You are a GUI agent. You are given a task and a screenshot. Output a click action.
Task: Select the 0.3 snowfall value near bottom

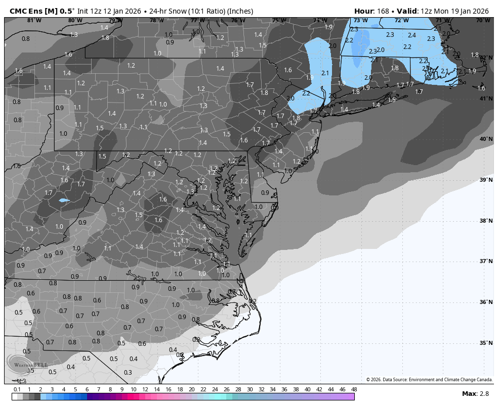pyautogui.click(x=128, y=373)
